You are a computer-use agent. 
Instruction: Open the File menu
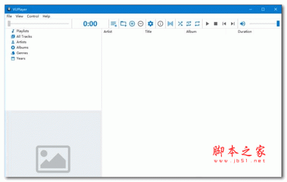(9, 16)
